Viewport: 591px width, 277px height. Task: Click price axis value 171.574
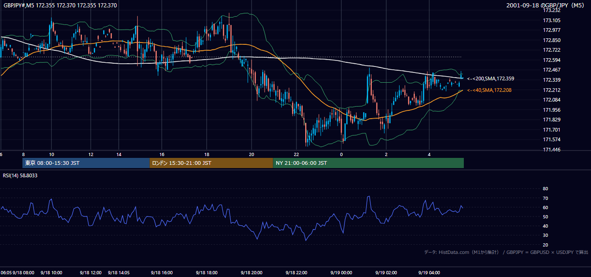[x=552, y=140]
